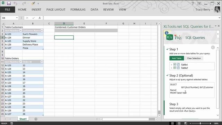This screenshot has width=222, height=125.
Task: Switch to the PAGE LAYOUT ribbon tab
Action: [x=56, y=10]
